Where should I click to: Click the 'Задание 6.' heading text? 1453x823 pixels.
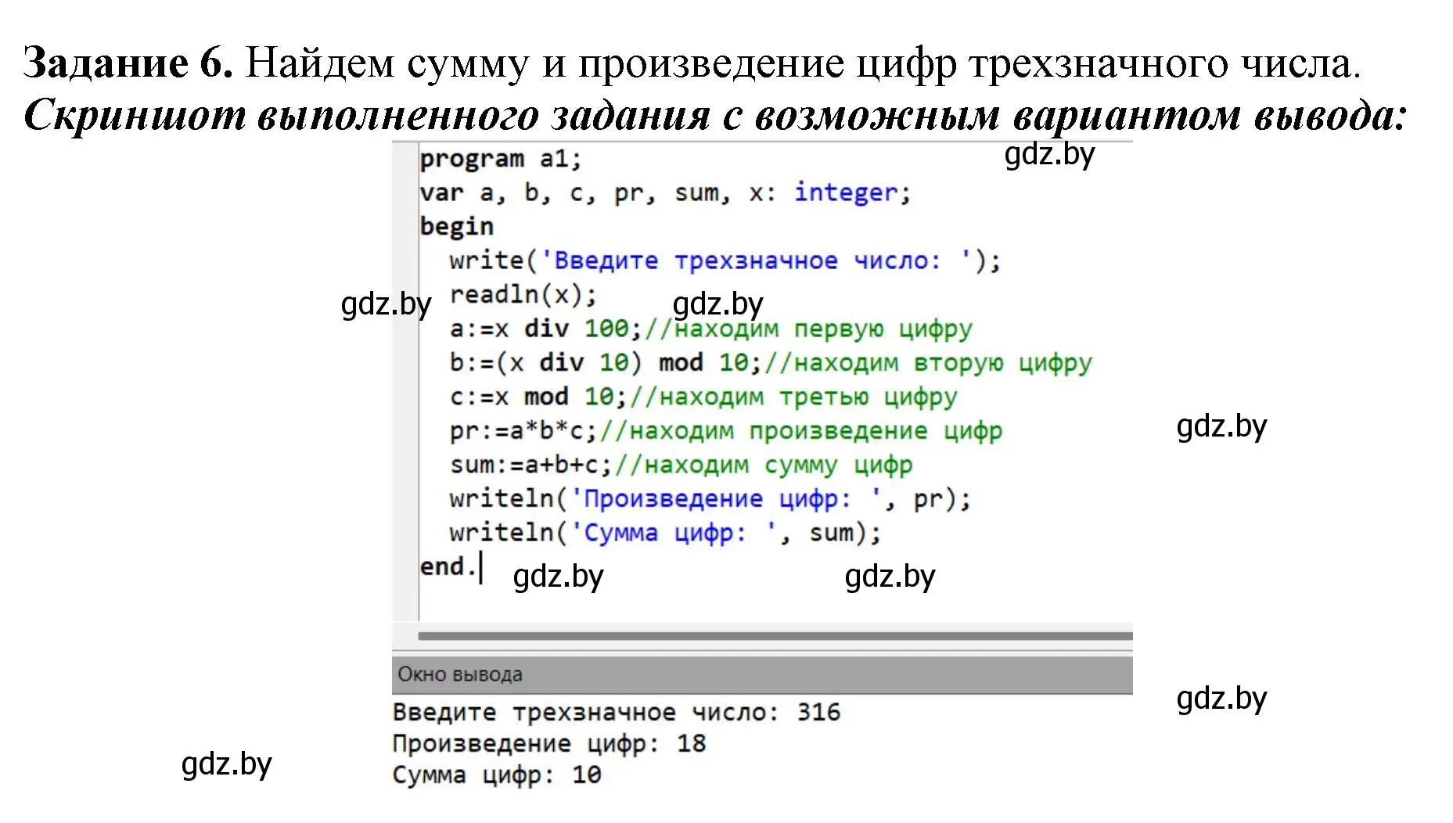[128, 63]
